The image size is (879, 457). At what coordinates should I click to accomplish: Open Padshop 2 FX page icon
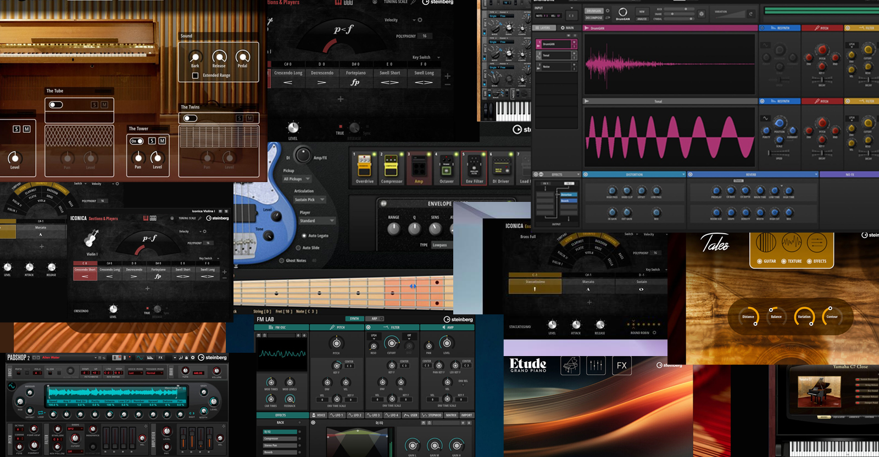point(161,358)
